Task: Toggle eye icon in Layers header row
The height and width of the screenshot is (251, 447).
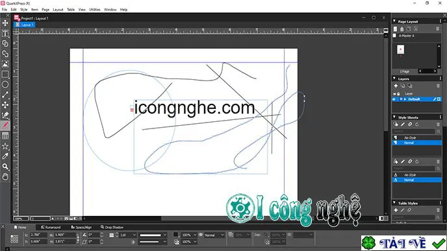Action: click(395, 93)
